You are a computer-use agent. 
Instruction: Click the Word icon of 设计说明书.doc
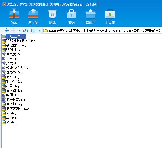4,68
